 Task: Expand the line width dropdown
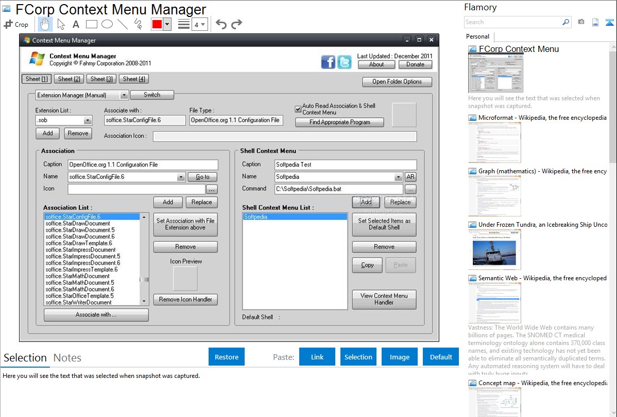click(x=203, y=24)
